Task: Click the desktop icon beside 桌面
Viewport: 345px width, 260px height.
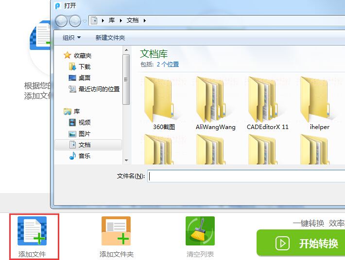Action: click(x=72, y=78)
